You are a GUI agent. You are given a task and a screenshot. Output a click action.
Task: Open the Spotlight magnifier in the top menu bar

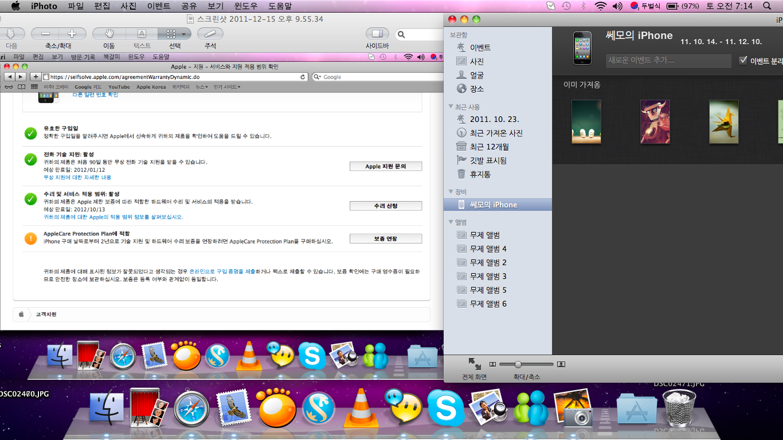coord(768,6)
